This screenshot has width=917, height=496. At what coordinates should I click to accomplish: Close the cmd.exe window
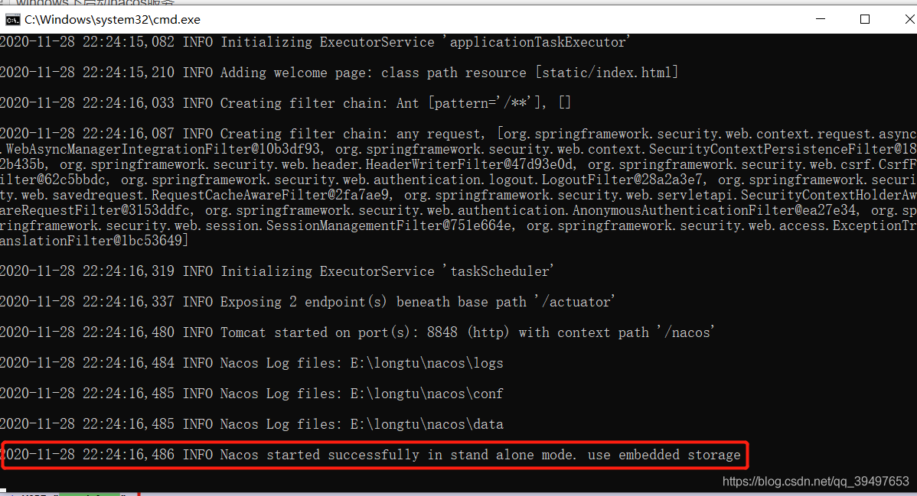click(x=909, y=19)
